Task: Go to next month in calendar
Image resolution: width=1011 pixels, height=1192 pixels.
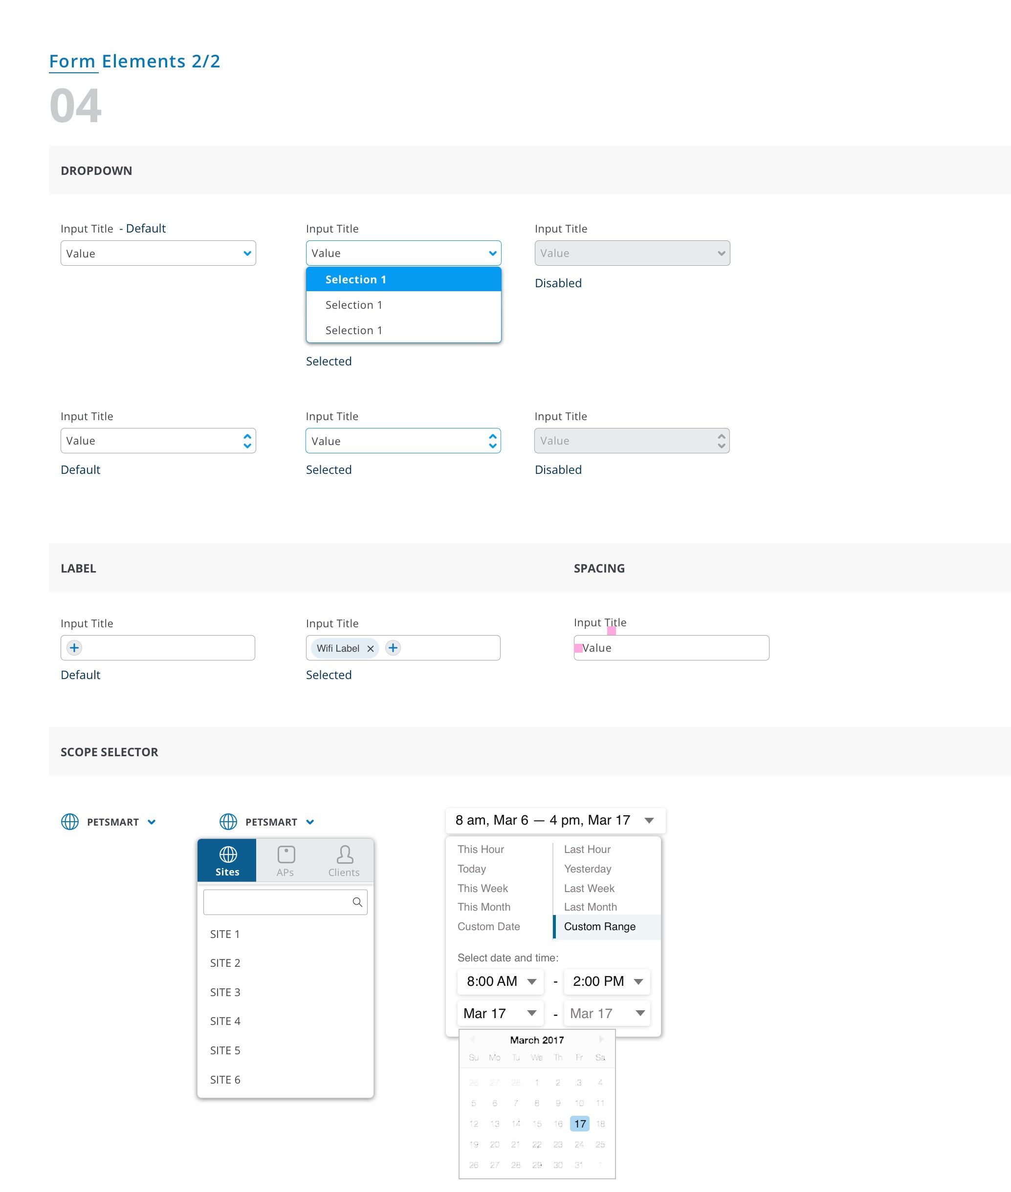Action: (x=601, y=1039)
